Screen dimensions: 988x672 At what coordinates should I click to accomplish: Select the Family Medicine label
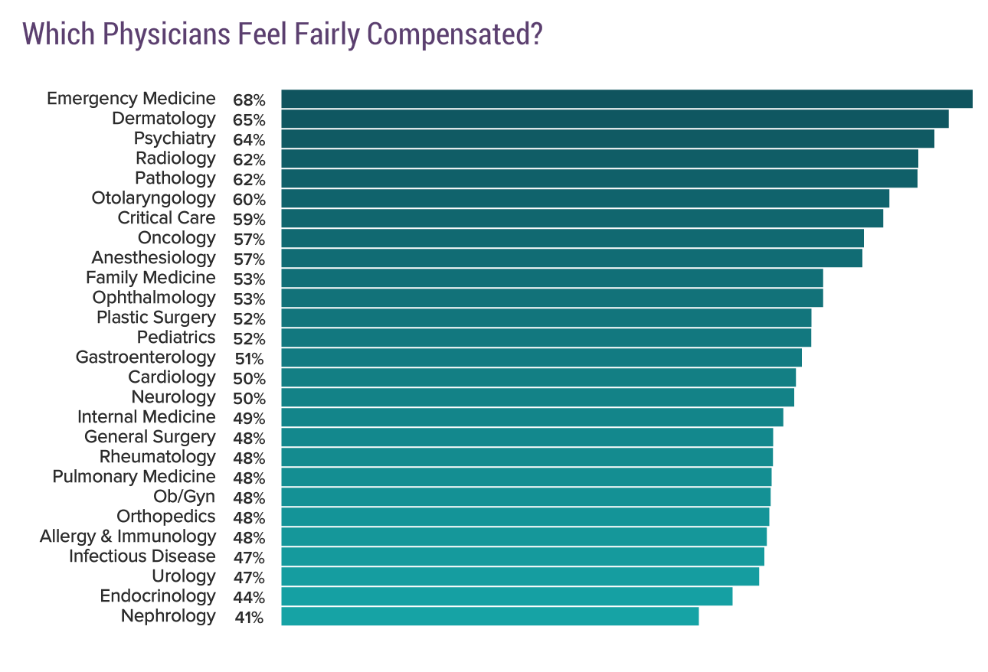(151, 278)
